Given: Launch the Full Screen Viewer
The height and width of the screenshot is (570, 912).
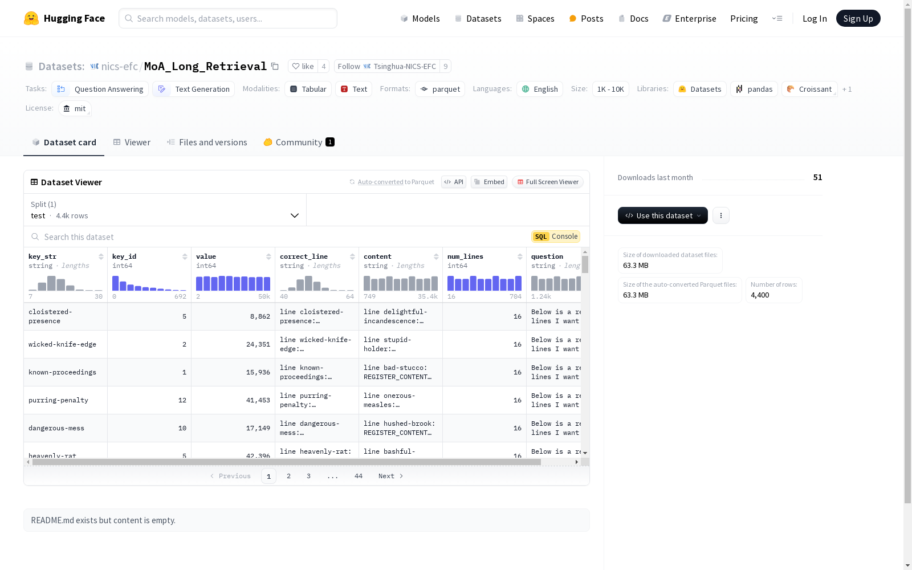Looking at the screenshot, I should (x=548, y=182).
